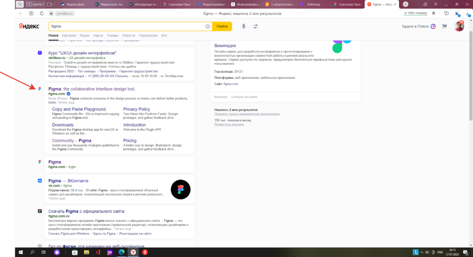Click the VK favicon next to Figma — ВКонтакте

tap(40, 181)
